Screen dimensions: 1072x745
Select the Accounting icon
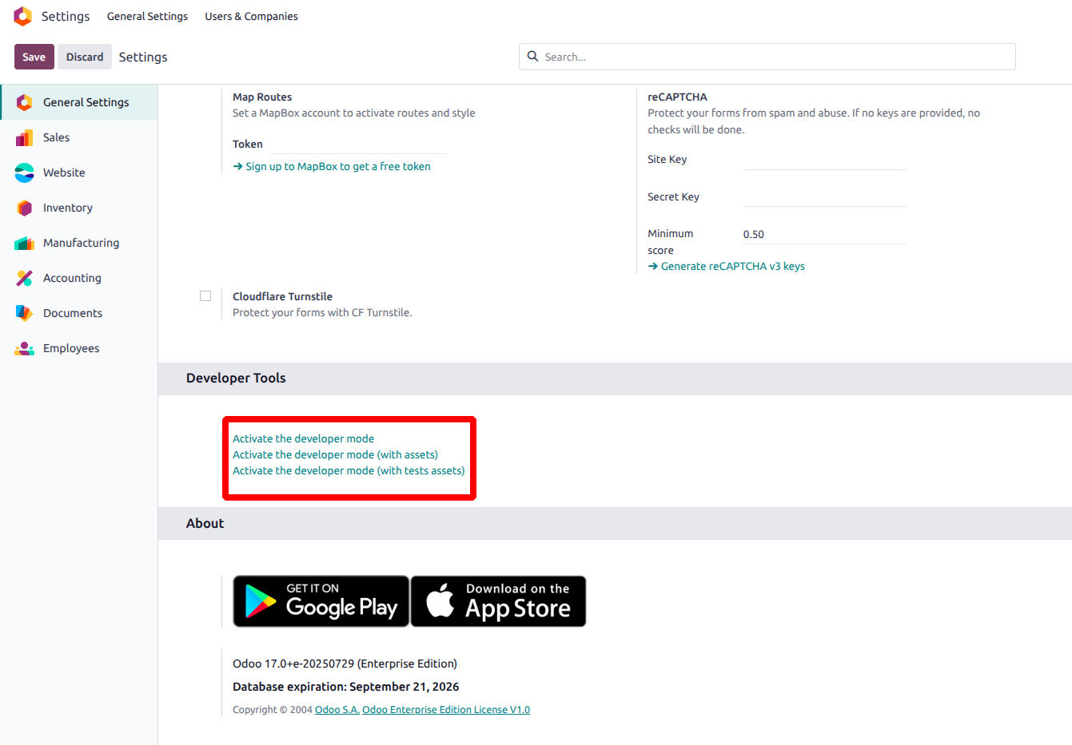pos(24,278)
